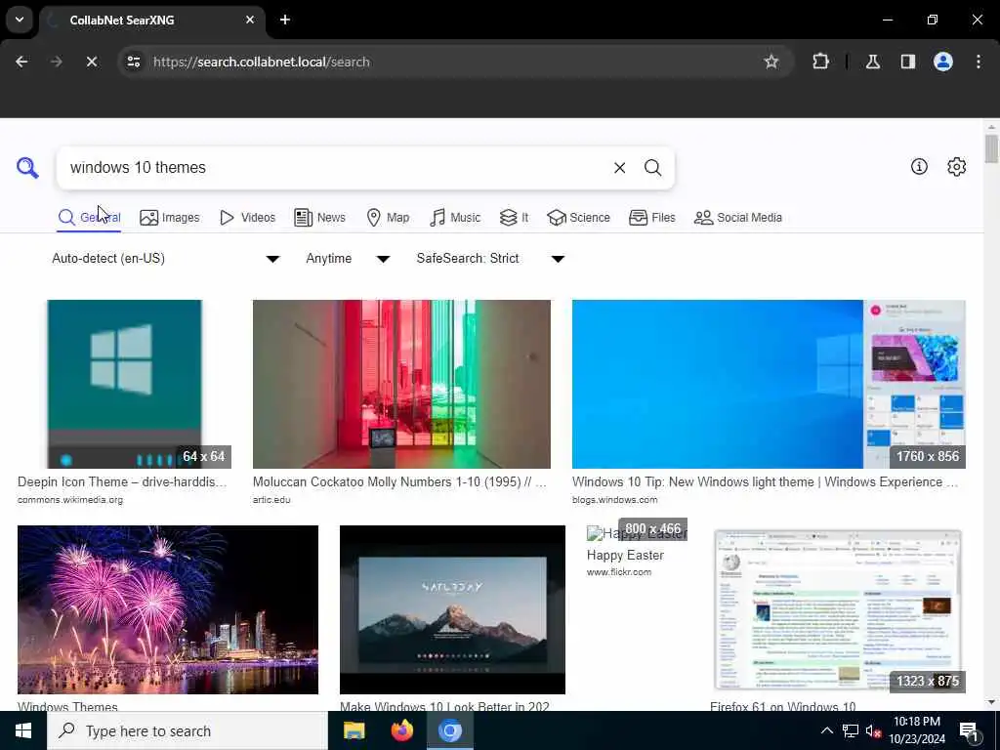Click the SearXNG magnifier logo
The height and width of the screenshot is (750, 1000).
click(27, 168)
